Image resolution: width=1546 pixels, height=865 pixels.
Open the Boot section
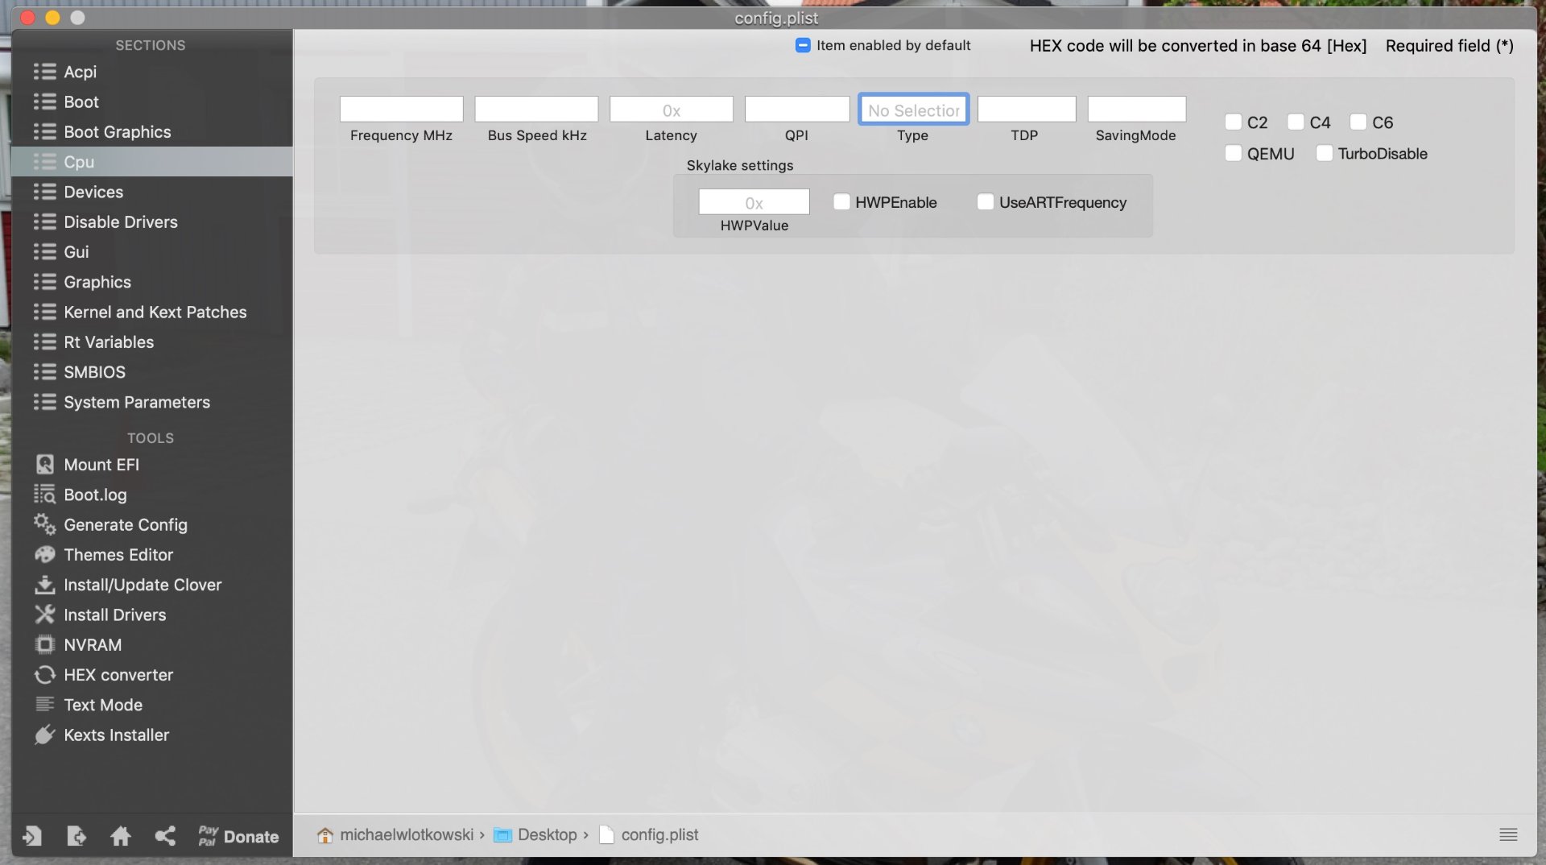pos(152,102)
